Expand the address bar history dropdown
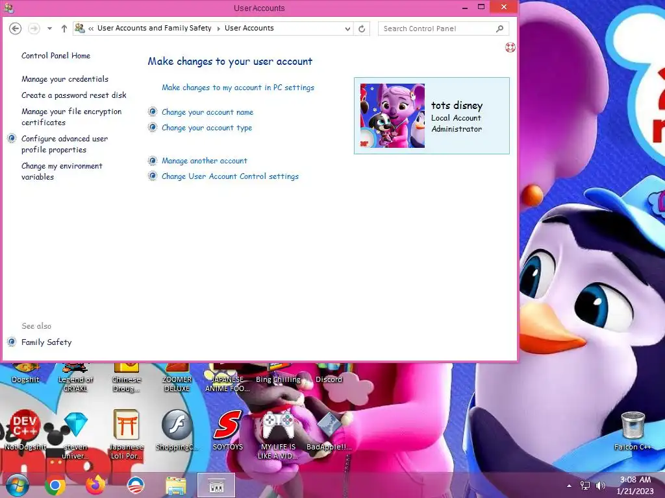The image size is (665, 498). [x=347, y=29]
